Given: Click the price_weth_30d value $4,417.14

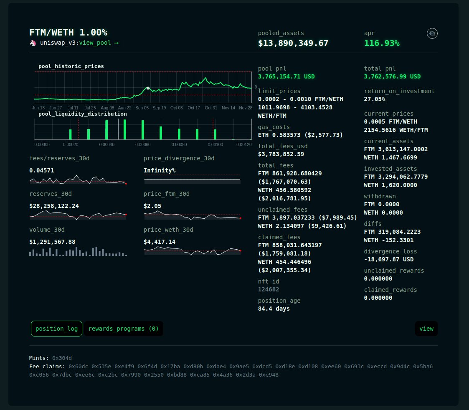Looking at the screenshot, I should click(160, 242).
